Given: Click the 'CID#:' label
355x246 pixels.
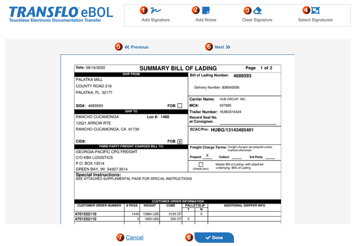Looking at the screenshot, I should coord(81,141).
